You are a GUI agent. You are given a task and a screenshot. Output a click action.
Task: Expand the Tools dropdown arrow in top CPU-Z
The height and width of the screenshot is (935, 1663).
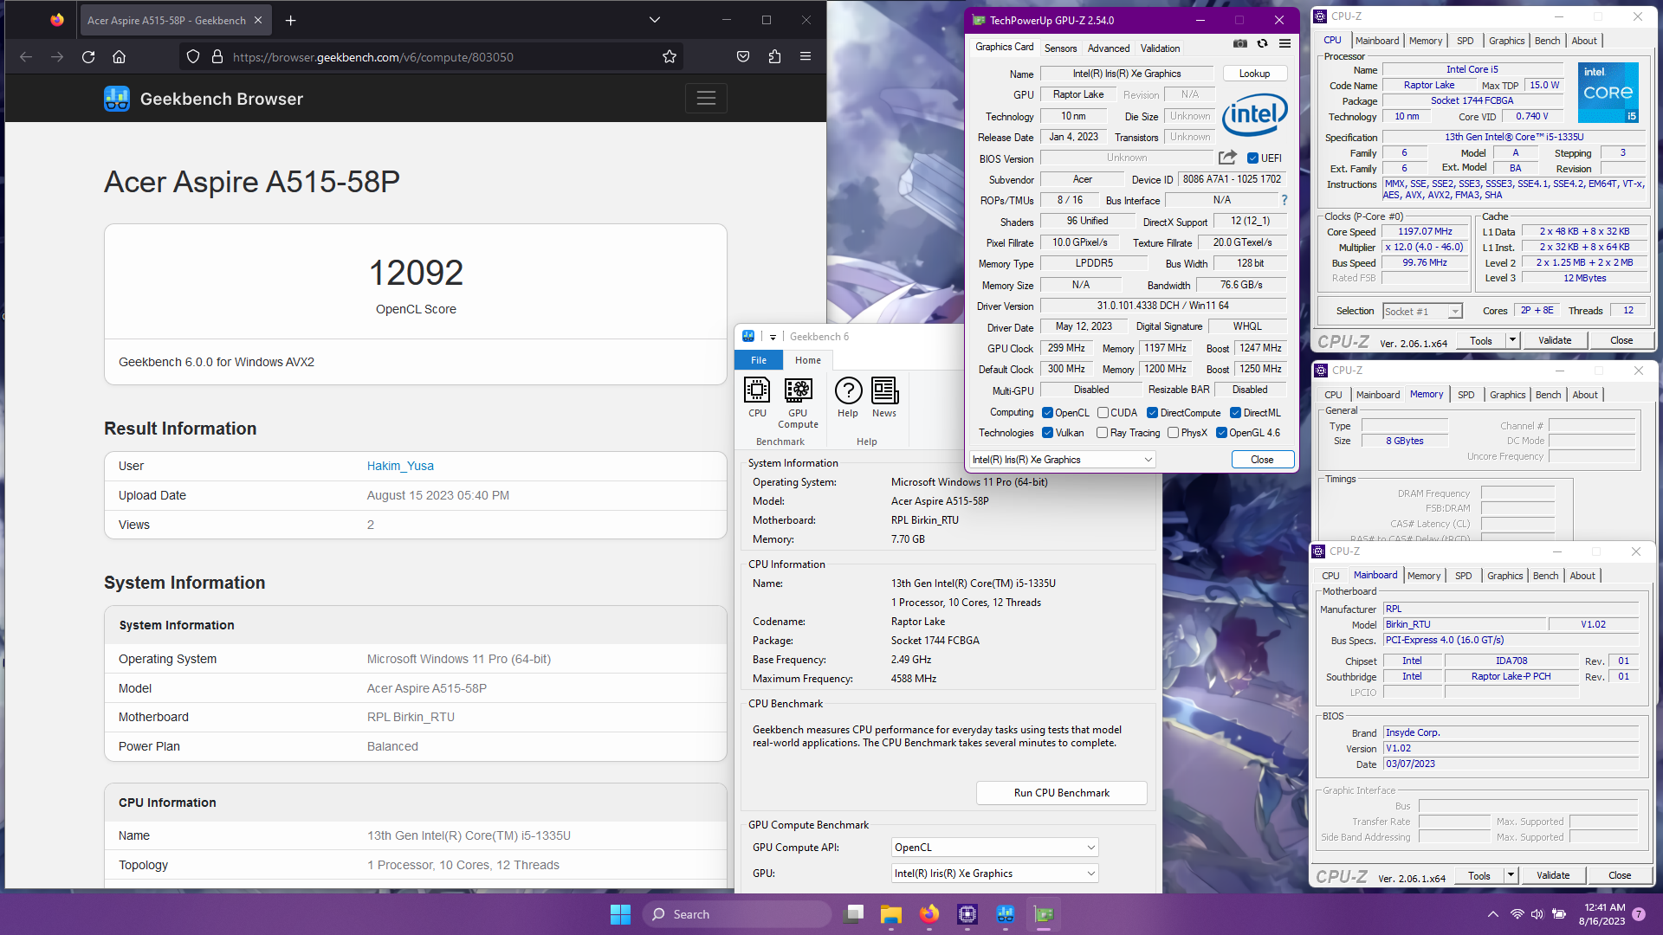tap(1512, 340)
